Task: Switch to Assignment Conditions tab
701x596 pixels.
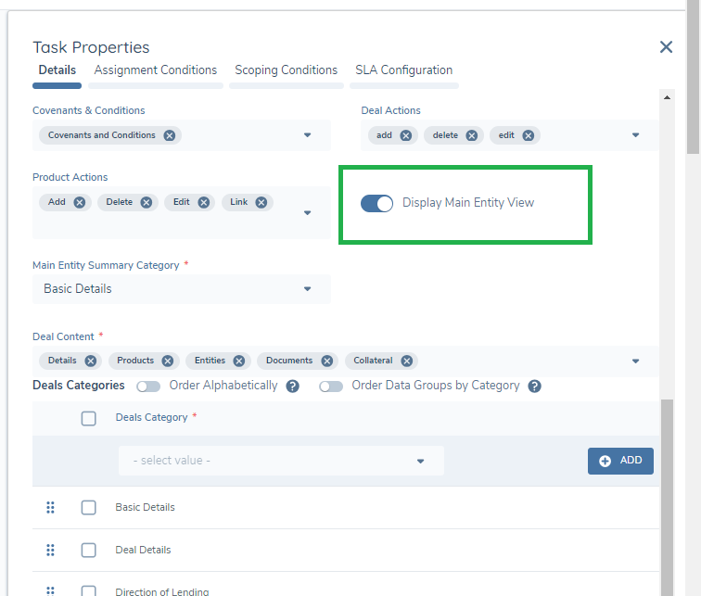Action: pyautogui.click(x=156, y=70)
